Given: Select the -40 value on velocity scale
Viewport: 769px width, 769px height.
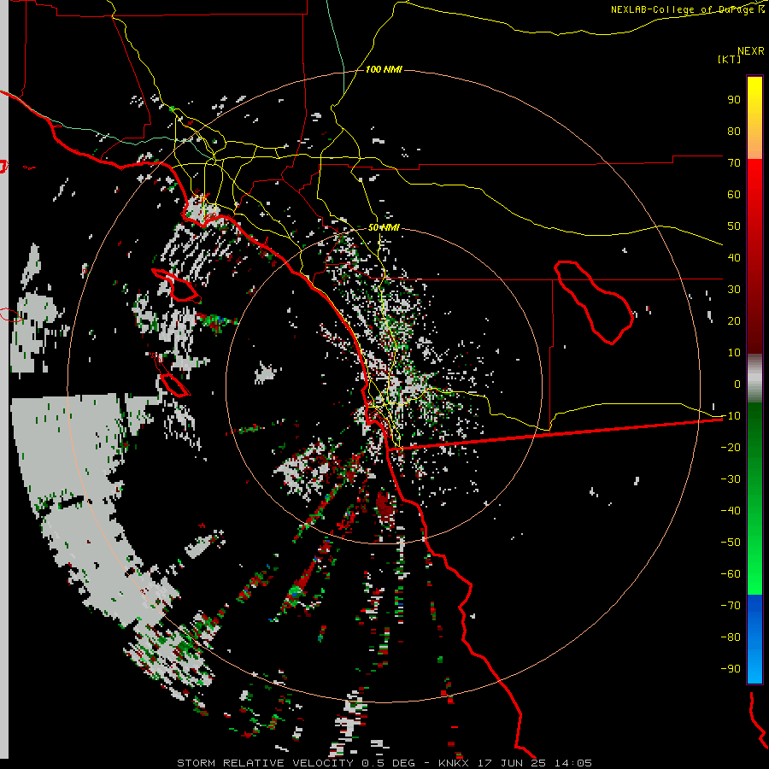Looking at the screenshot, I should (x=731, y=511).
